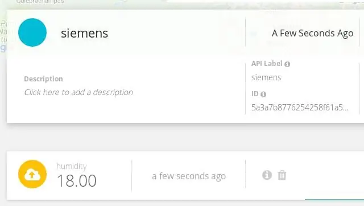Click the siemens device name title
The width and height of the screenshot is (364, 206).
(85, 33)
